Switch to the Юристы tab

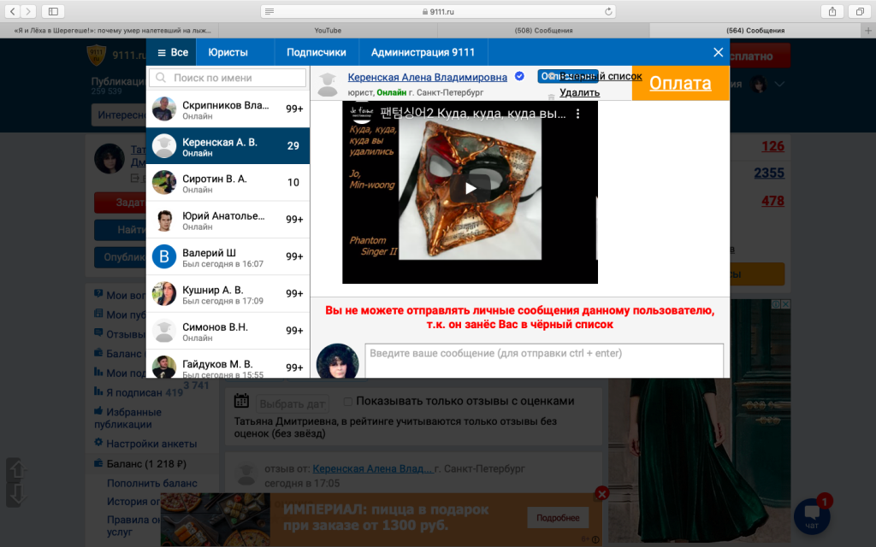[228, 52]
